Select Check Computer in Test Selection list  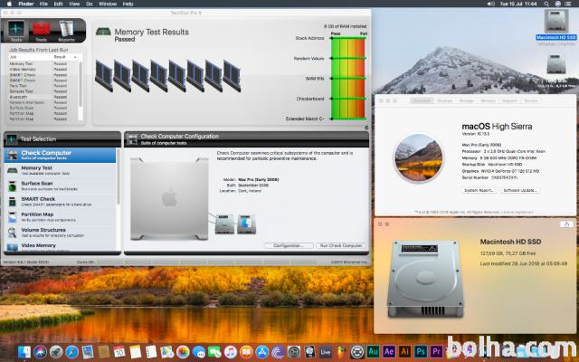click(60, 155)
